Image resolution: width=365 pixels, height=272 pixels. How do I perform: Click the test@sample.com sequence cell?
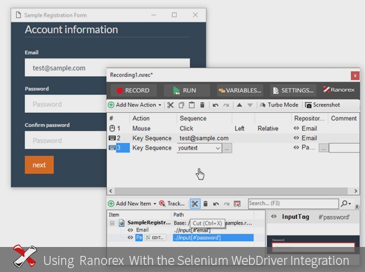pyautogui.click(x=204, y=138)
